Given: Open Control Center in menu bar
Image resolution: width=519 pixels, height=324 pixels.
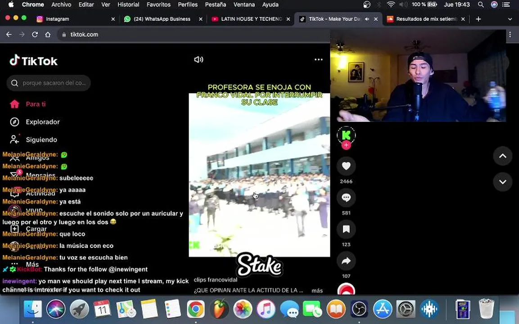Looking at the screenshot, I should [506, 4].
